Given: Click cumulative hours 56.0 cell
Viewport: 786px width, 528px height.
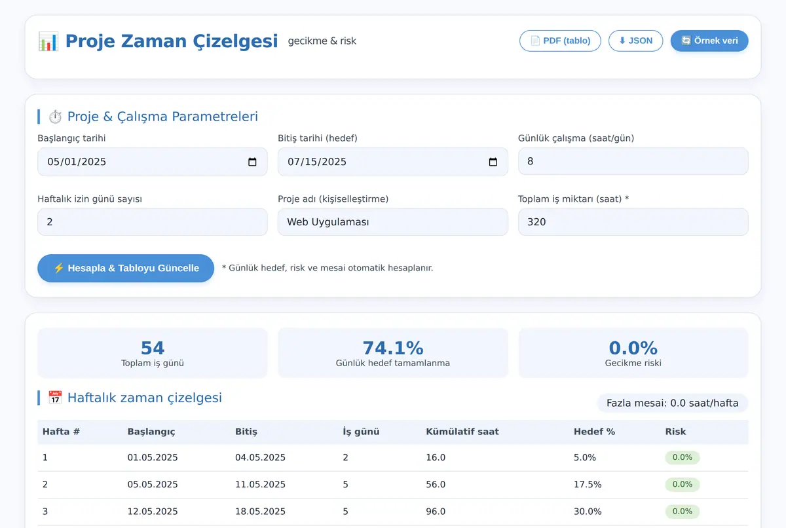Looking at the screenshot, I should [436, 484].
